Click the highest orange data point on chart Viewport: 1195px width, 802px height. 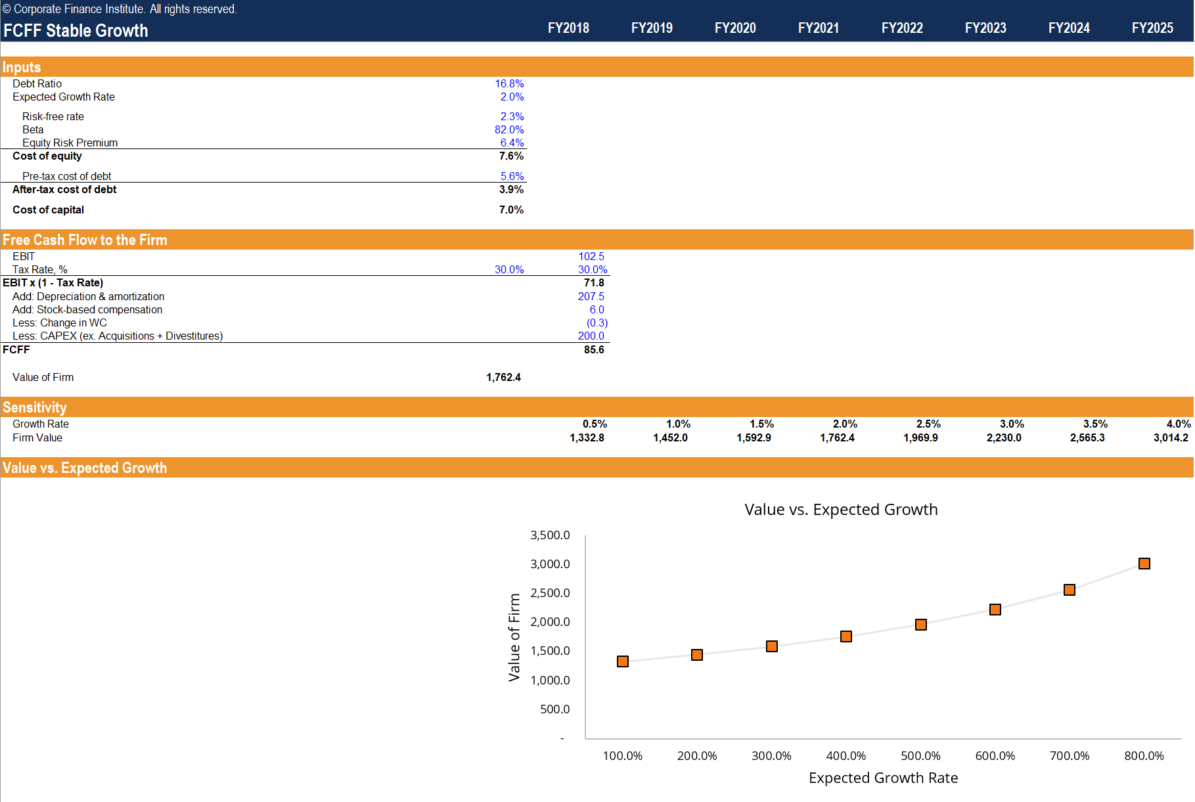coord(1144,563)
